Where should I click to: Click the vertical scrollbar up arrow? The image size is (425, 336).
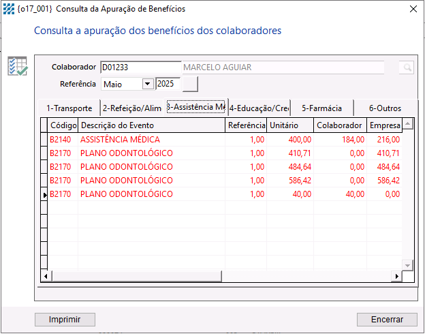point(407,124)
